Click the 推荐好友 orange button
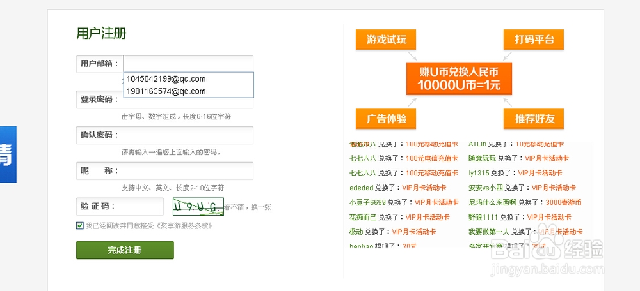 point(534,119)
